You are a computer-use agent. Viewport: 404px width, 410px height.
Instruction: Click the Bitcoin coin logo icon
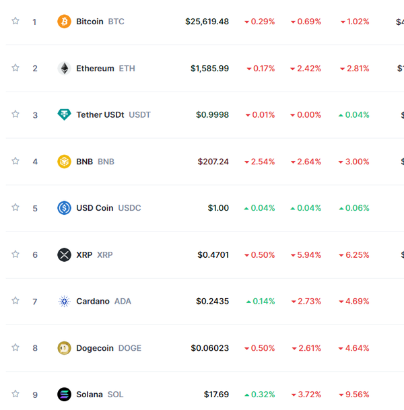coord(64,22)
